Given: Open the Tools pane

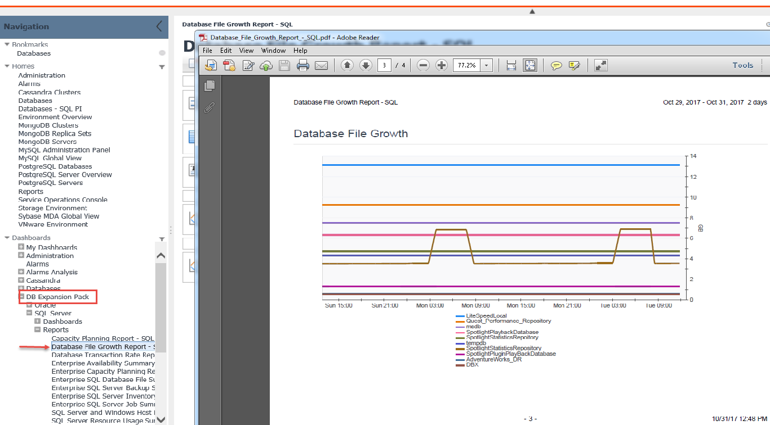Looking at the screenshot, I should point(742,65).
